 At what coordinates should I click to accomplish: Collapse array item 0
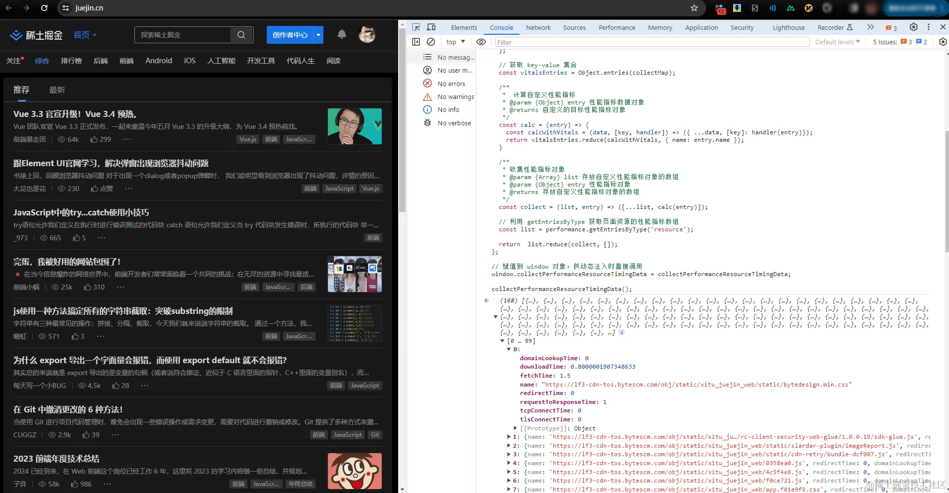pos(509,349)
